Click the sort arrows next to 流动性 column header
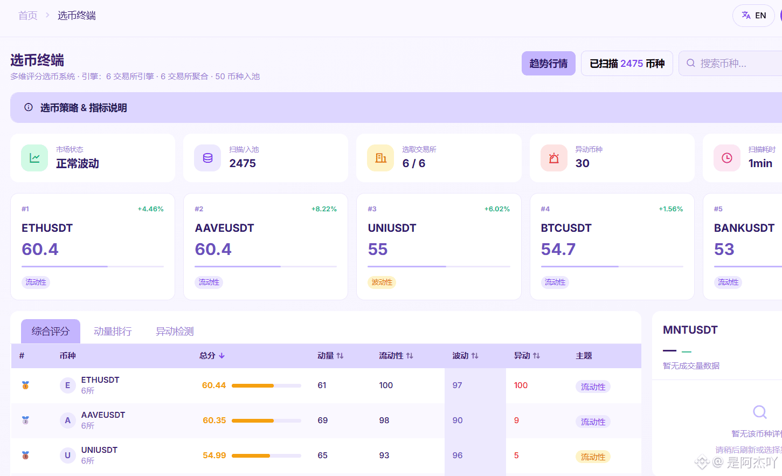The height and width of the screenshot is (476, 782). [410, 356]
